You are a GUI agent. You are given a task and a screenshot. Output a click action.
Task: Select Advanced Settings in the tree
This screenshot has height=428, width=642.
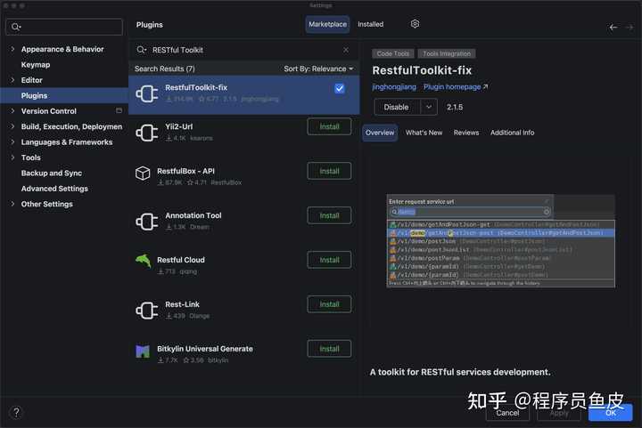point(54,189)
